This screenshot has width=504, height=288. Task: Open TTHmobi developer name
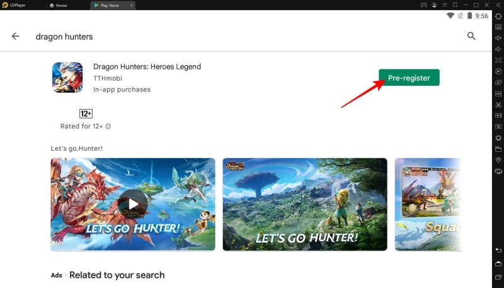coord(108,78)
